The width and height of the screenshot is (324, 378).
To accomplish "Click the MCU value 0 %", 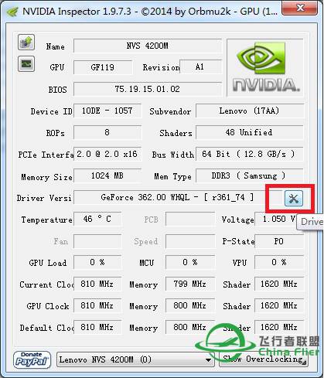I will click(190, 262).
